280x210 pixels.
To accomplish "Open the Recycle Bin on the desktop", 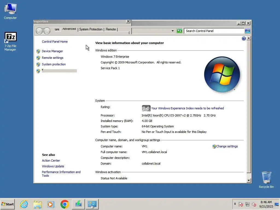I will pyautogui.click(x=266, y=179).
